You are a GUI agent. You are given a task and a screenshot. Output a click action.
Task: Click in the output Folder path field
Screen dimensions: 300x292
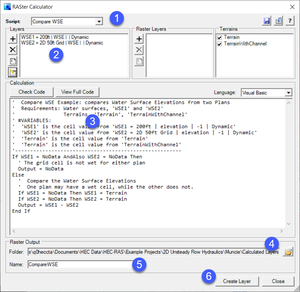(x=154, y=252)
